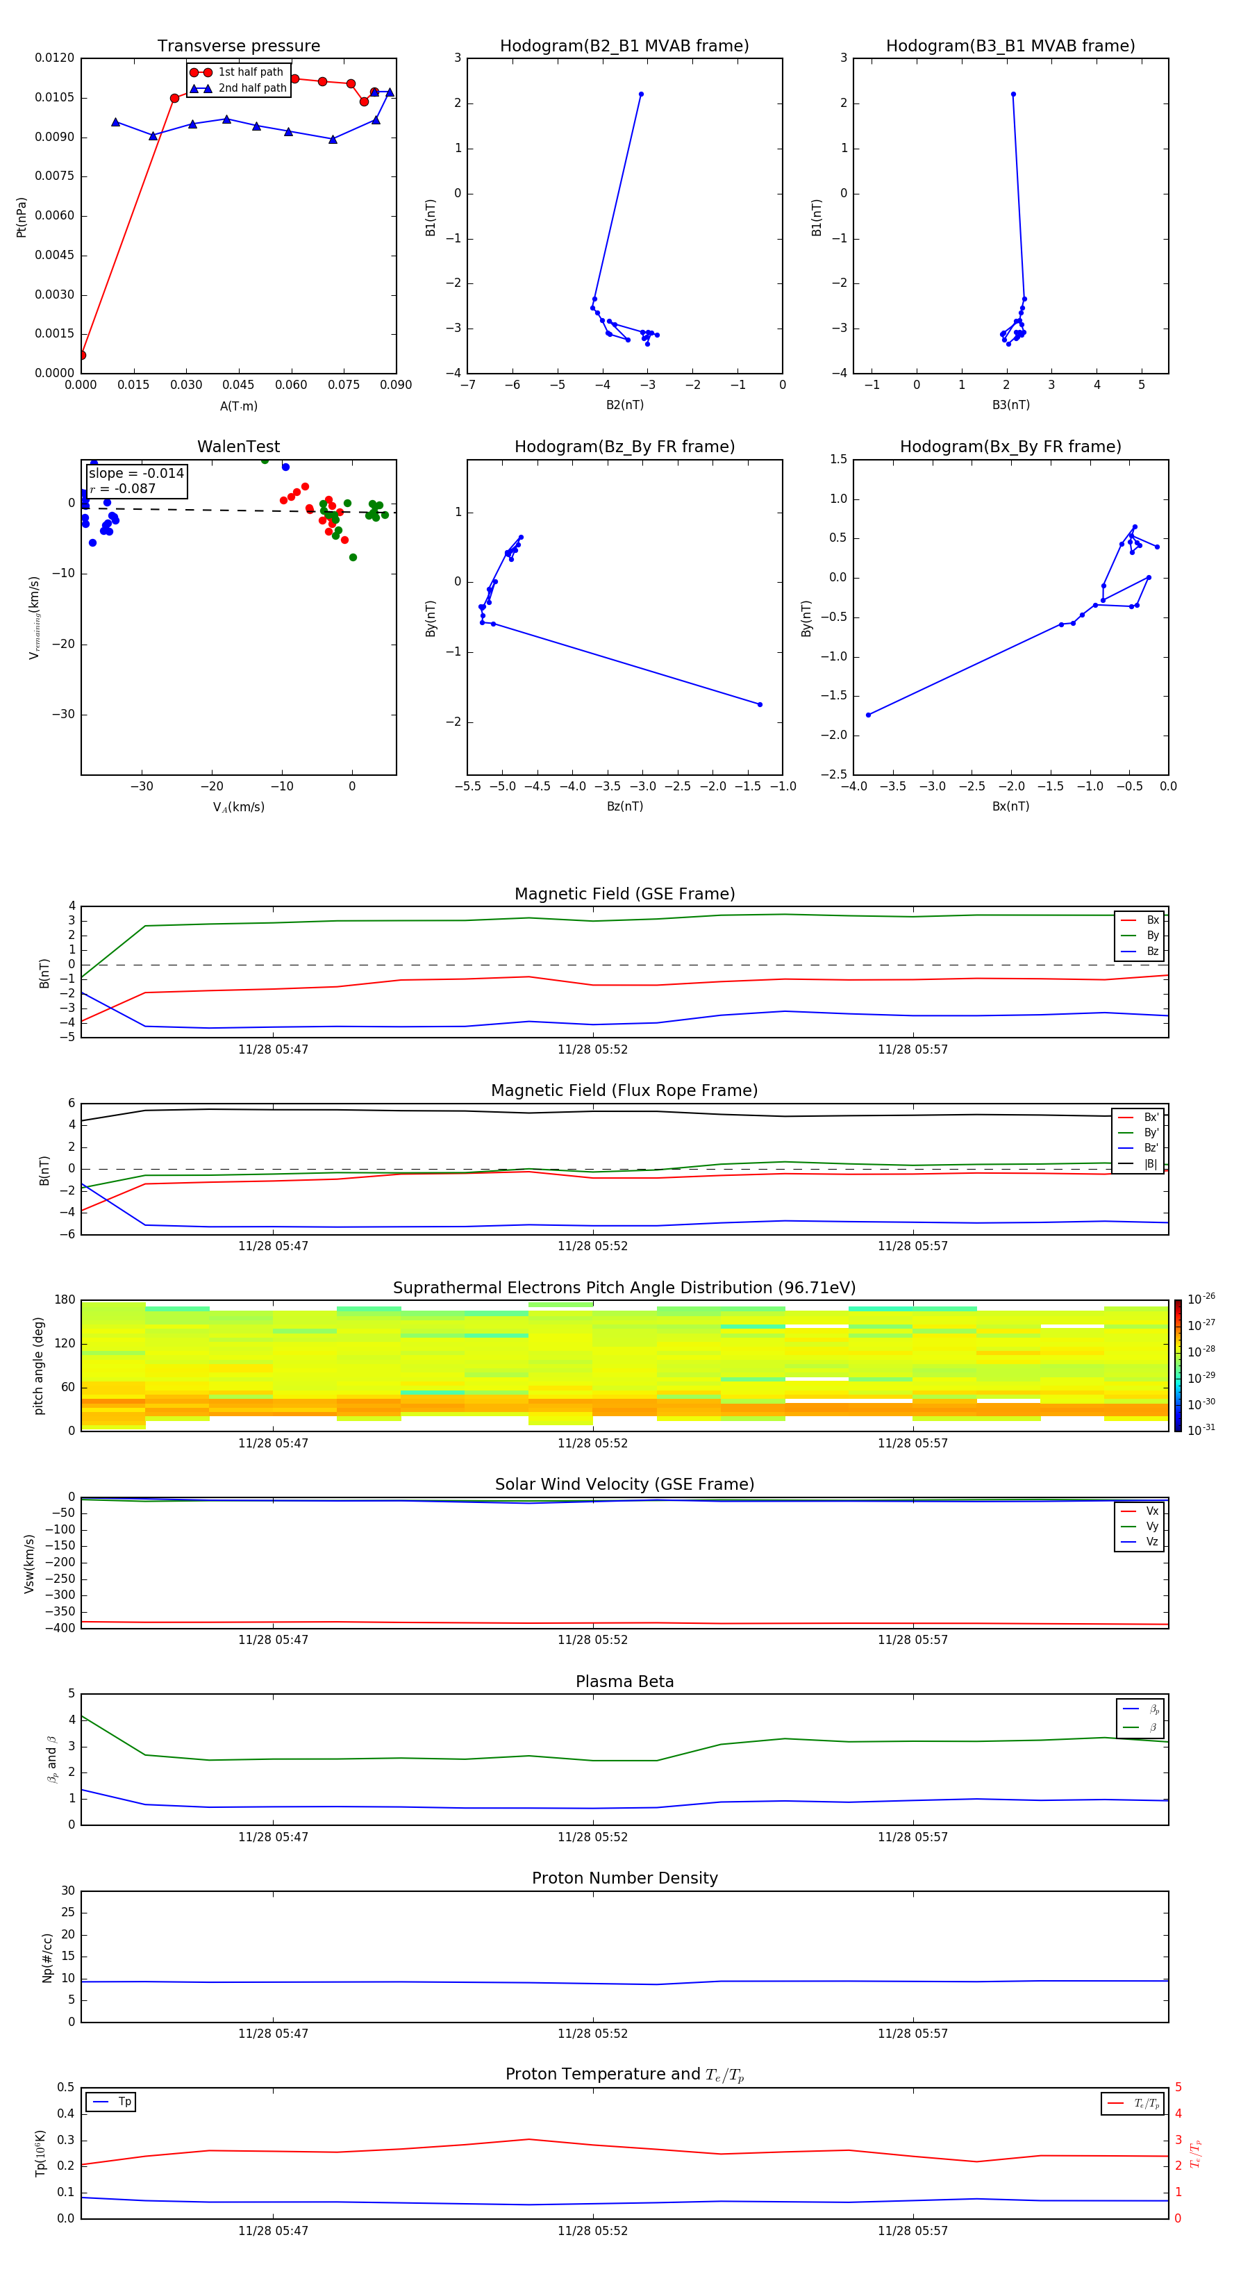Click the 'r = -0.087' annotation text
Image resolution: width=1250 pixels, height=2292 pixels.
(123, 488)
